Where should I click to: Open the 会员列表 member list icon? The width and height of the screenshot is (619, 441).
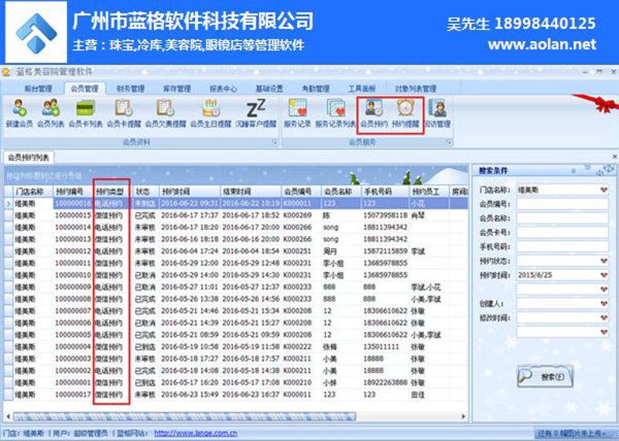(x=50, y=113)
